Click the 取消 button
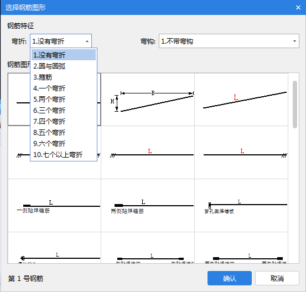This screenshot has height=292, width=306. pyautogui.click(x=277, y=278)
